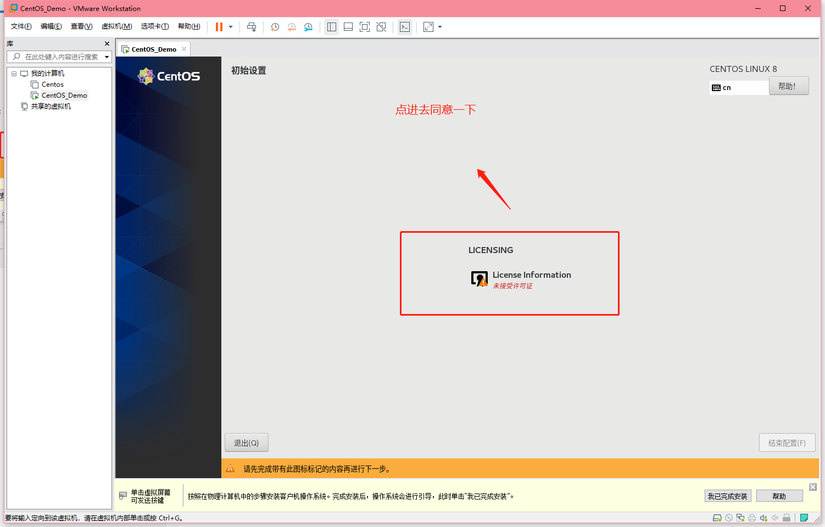Revert the virtual machine to its snapshot
The height and width of the screenshot is (527, 825).
(x=292, y=27)
